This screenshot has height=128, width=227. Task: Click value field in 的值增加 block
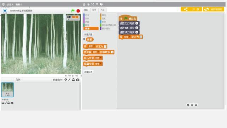[x=112, y=52]
